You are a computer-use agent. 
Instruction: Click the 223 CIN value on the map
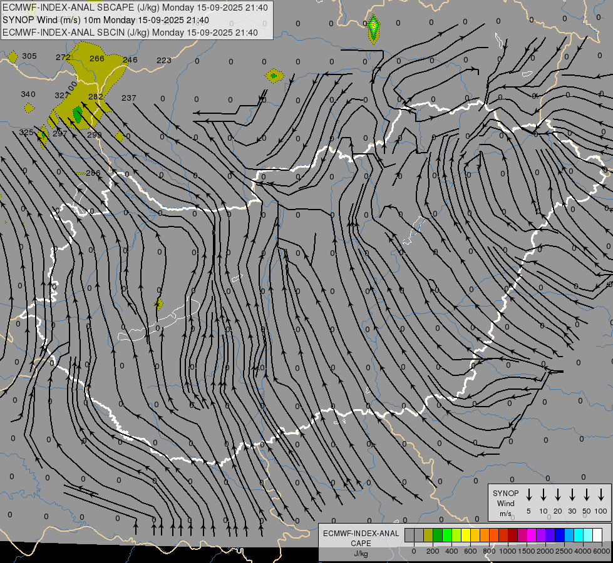tap(164, 60)
